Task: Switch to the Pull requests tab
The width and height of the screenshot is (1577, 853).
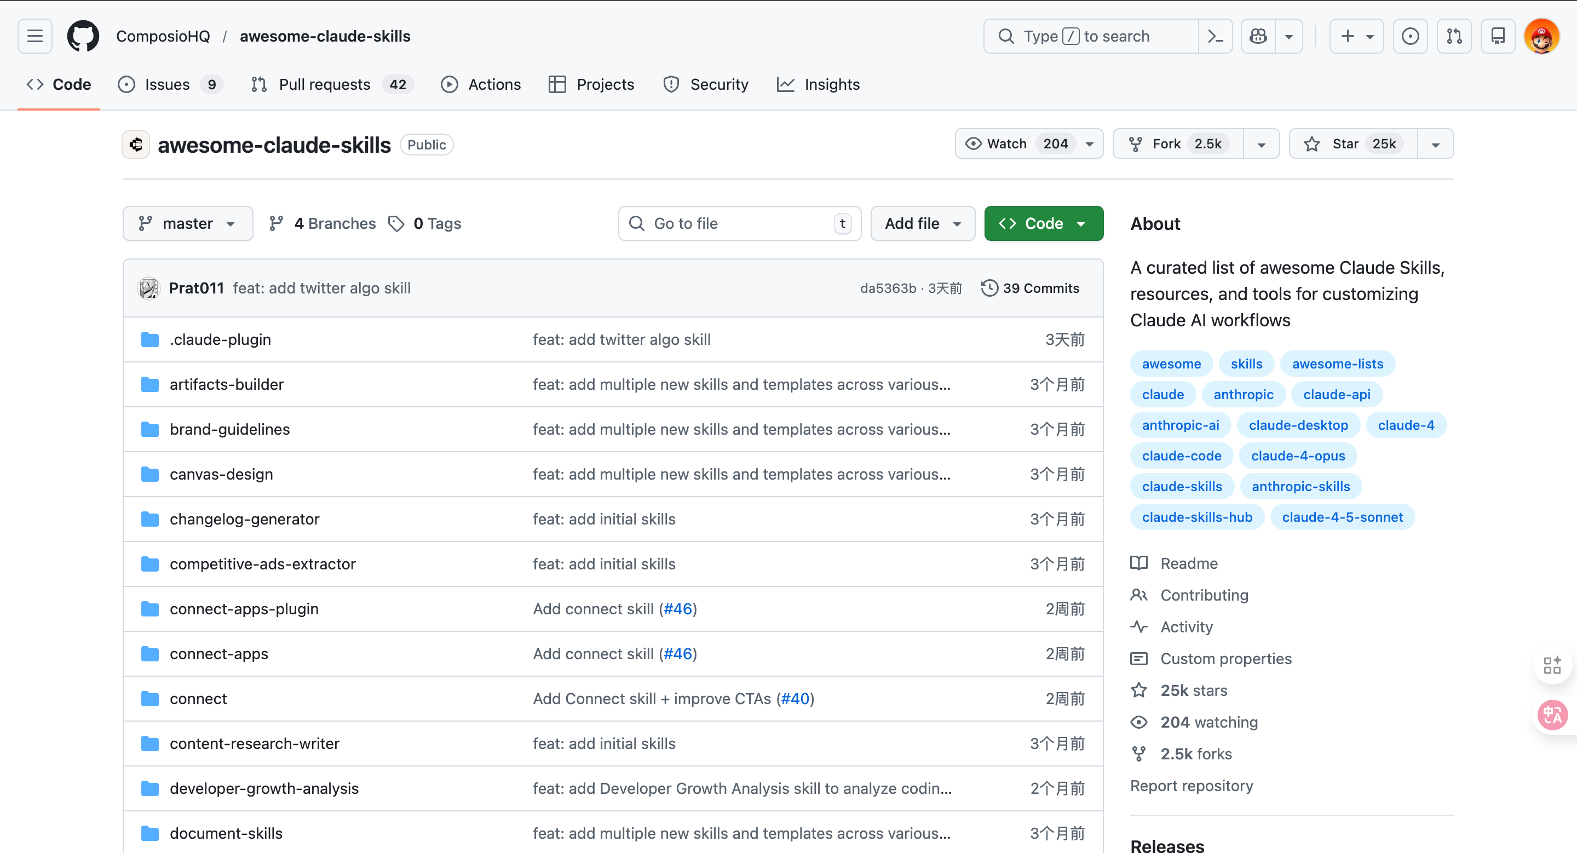Action: 325,84
